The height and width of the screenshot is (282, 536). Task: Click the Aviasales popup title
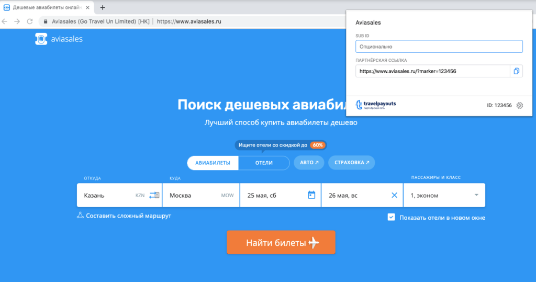point(368,22)
